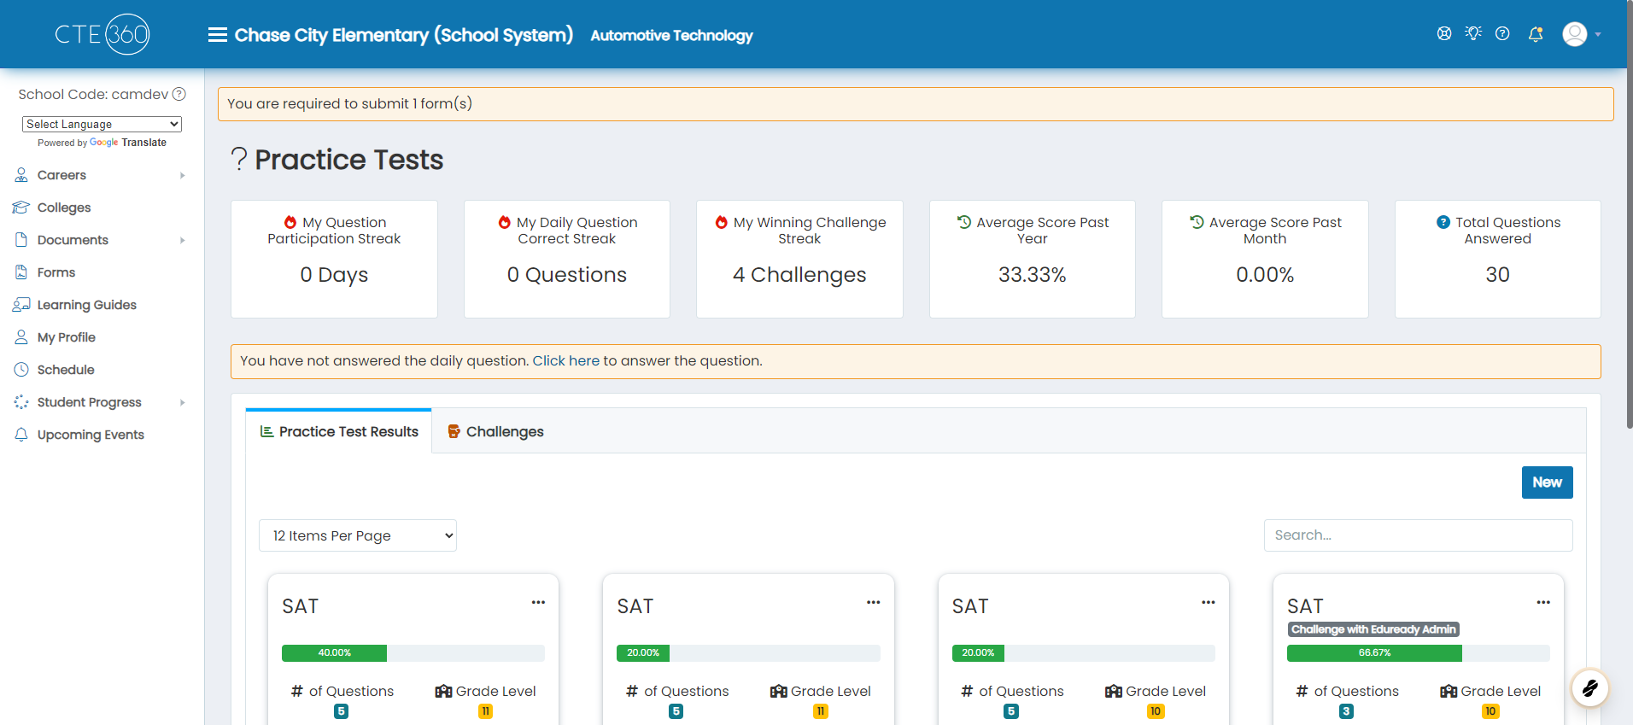Click the Colleges graduation cap icon

(x=21, y=208)
